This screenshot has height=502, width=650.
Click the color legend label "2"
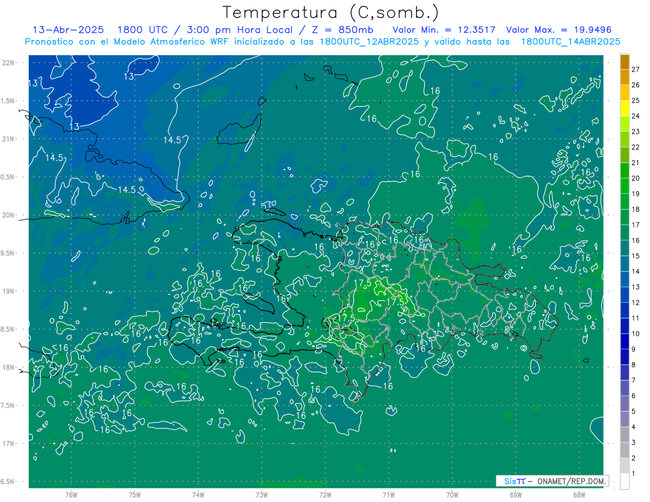tap(634, 458)
